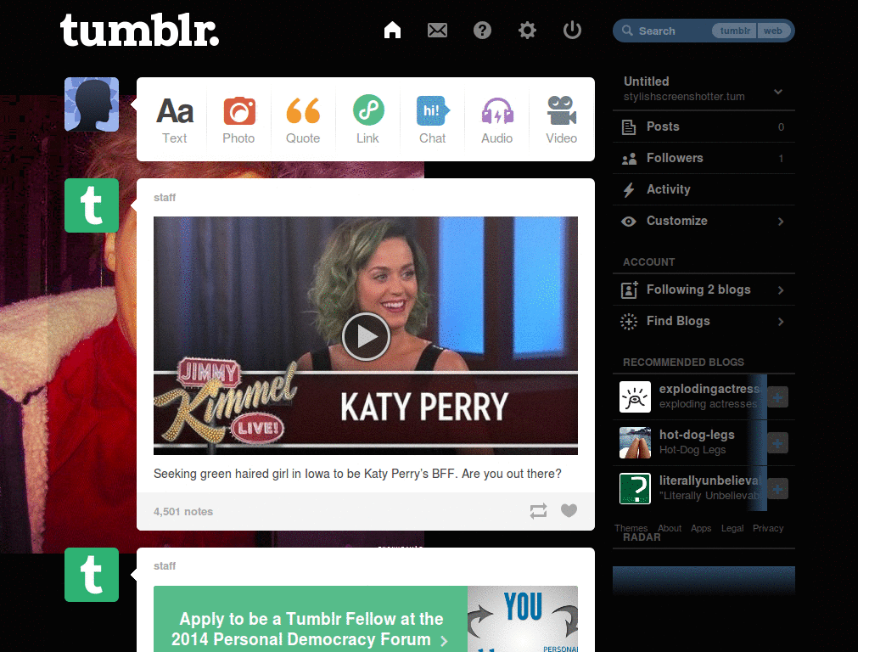869x652 pixels.
Task: Open Customize in sidebar
Action: click(704, 222)
